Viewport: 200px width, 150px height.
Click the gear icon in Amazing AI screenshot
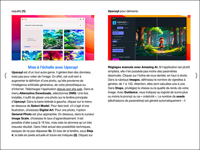pos(83,19)
